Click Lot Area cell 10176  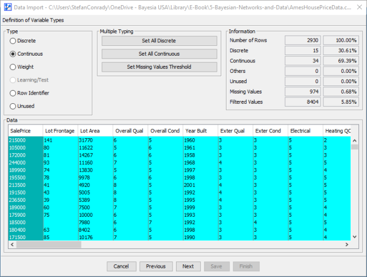[96, 237]
